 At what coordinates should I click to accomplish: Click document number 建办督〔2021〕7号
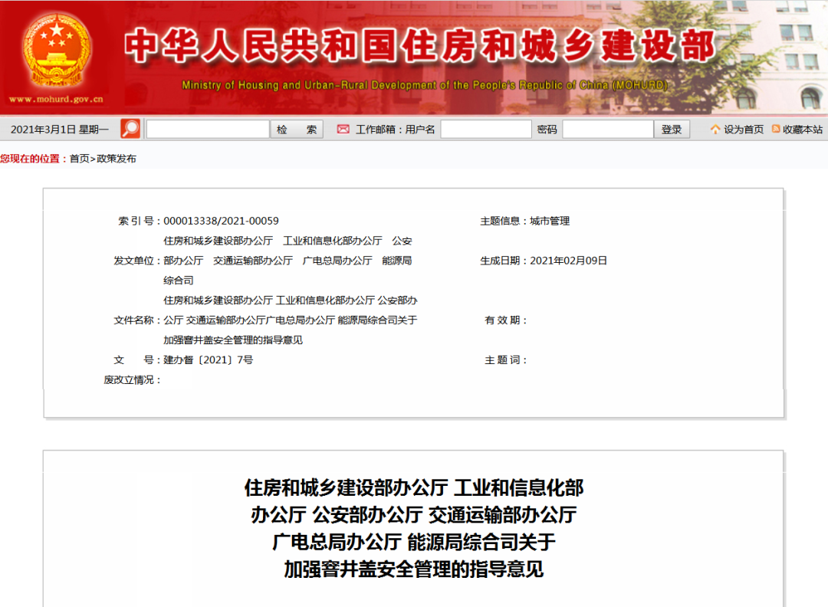[x=208, y=360]
